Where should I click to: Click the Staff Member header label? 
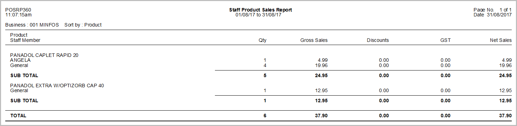[25, 40]
